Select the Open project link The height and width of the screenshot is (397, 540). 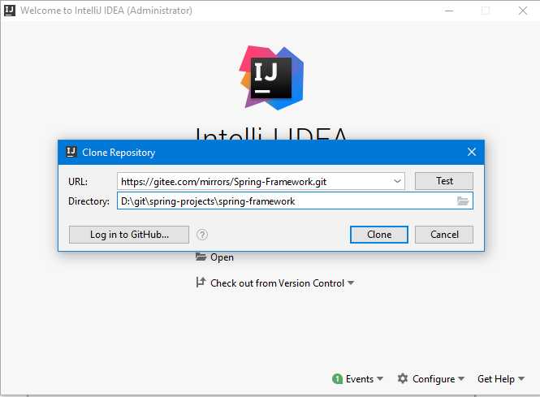222,257
